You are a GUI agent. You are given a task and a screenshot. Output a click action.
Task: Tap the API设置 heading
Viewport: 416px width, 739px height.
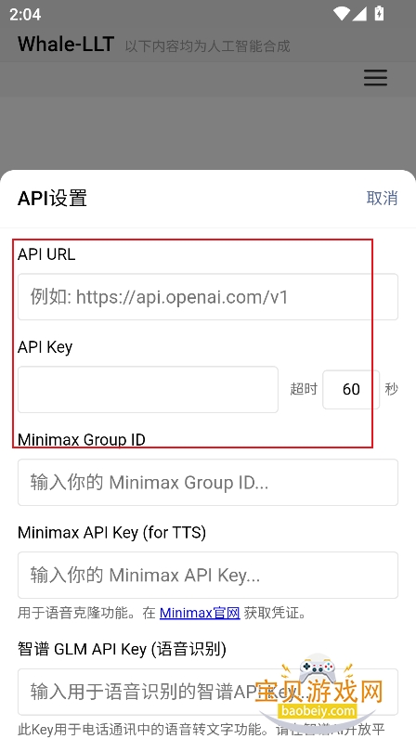tap(52, 199)
